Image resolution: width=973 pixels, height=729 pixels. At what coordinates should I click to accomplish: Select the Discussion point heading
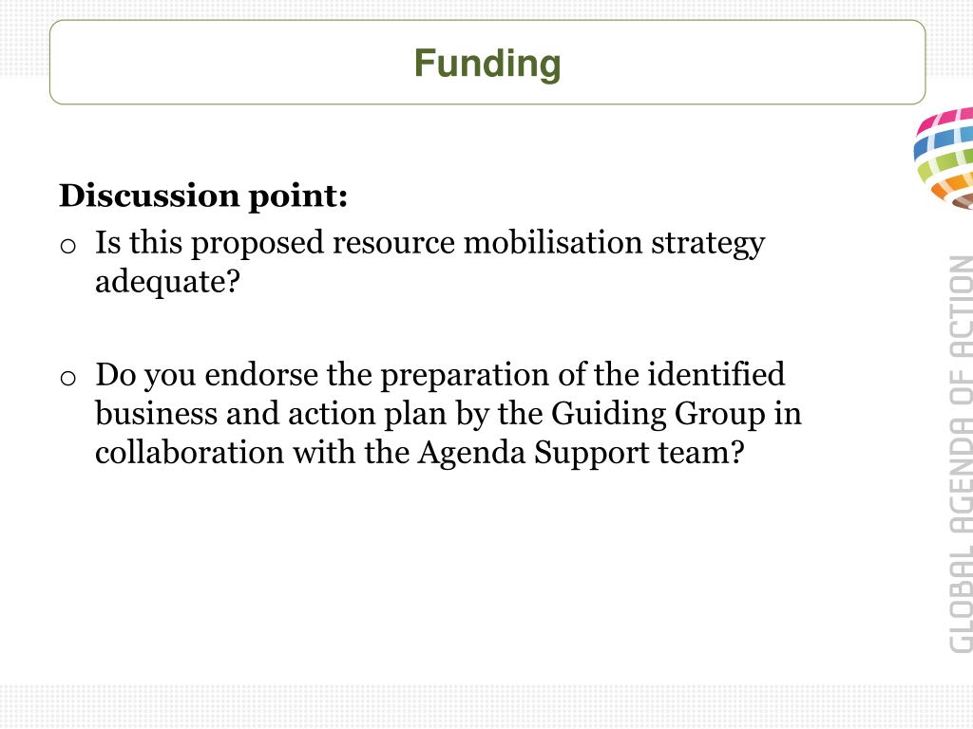point(203,196)
